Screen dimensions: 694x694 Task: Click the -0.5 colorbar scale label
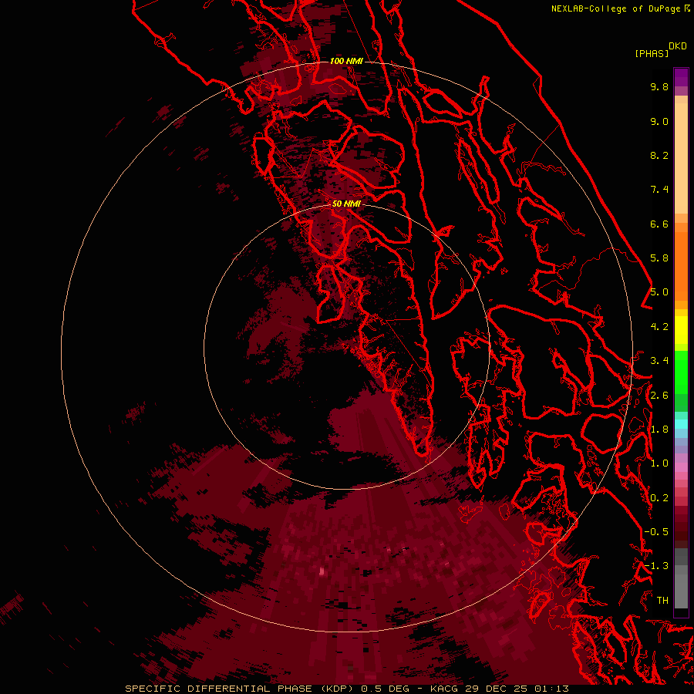656,532
